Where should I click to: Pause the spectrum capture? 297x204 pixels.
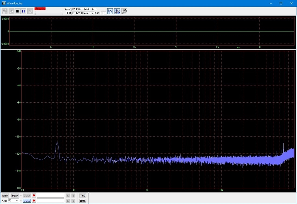tap(23, 11)
